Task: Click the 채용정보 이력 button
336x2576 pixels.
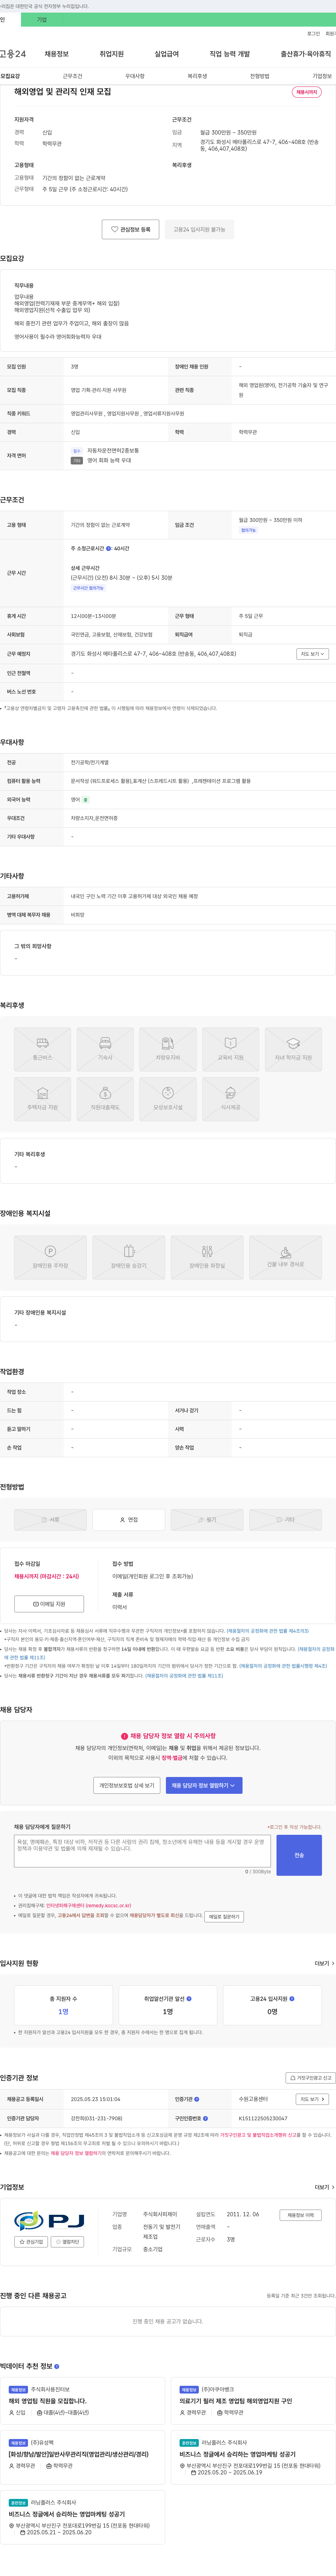Action: pyautogui.click(x=301, y=2215)
